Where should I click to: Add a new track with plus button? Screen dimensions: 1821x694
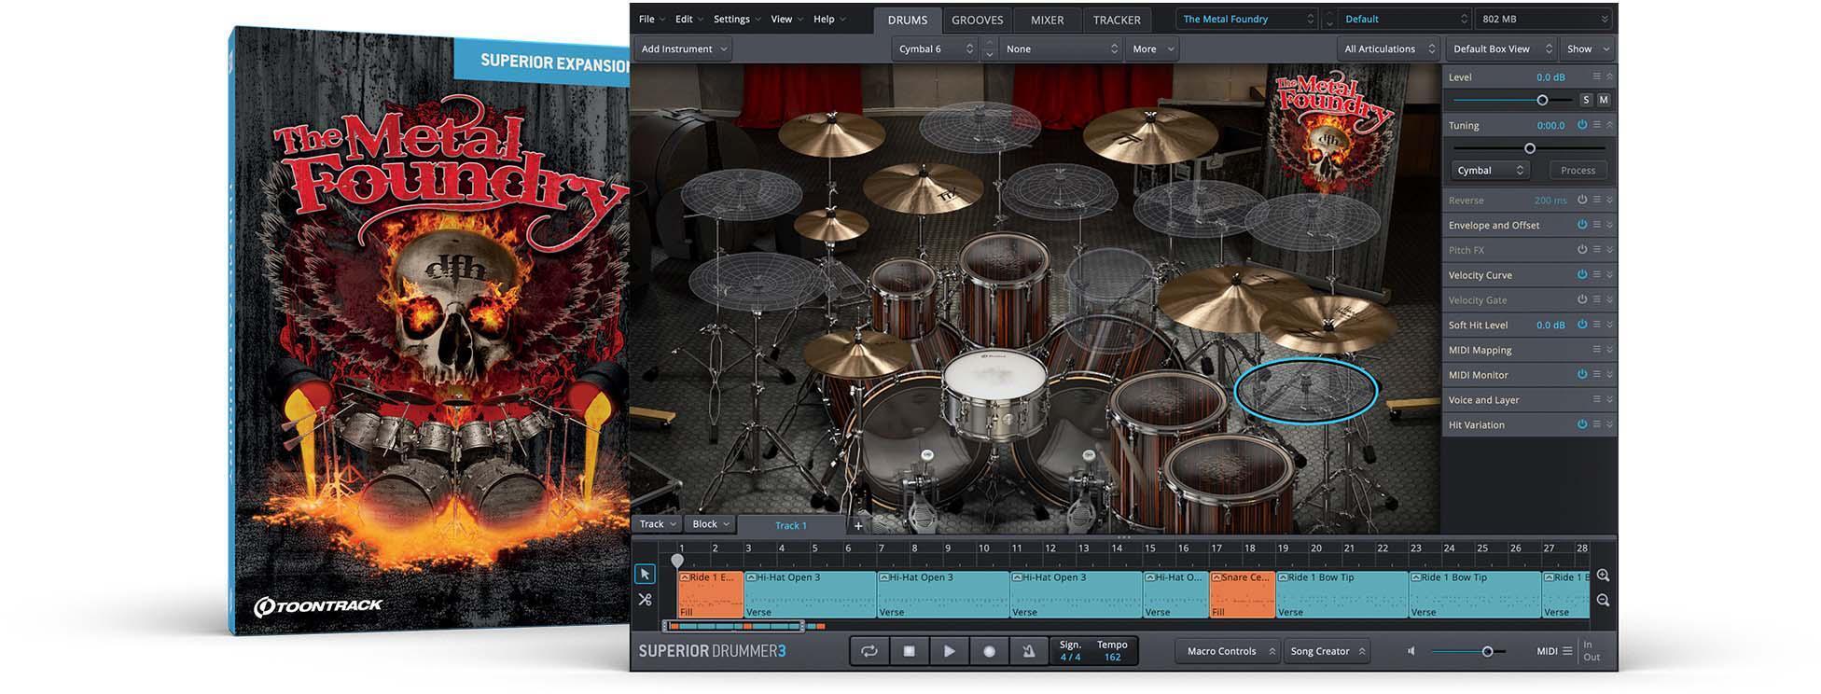click(x=858, y=526)
